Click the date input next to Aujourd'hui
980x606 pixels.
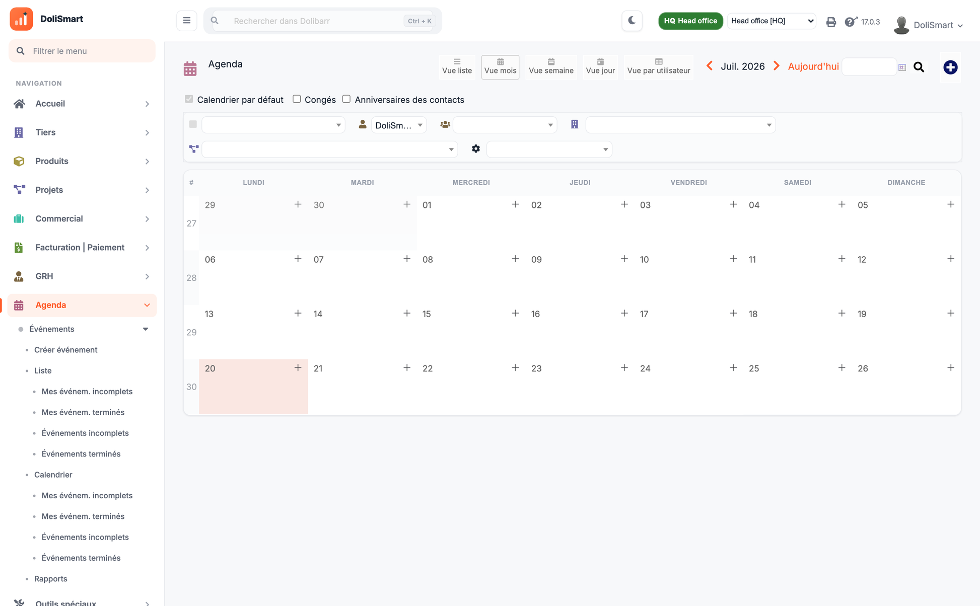click(869, 67)
